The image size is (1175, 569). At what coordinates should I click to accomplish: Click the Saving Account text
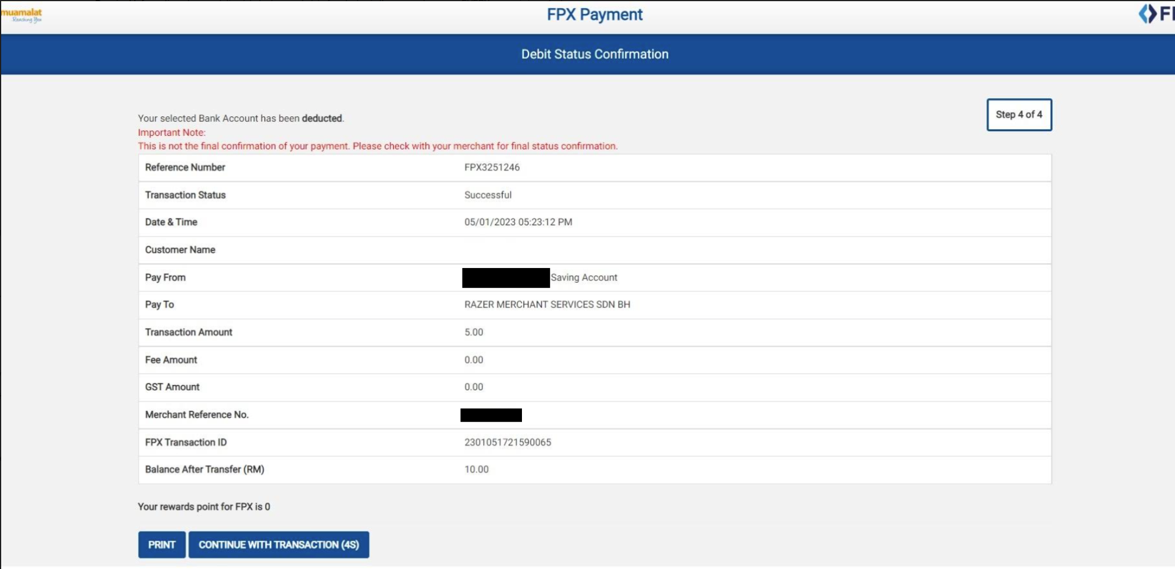click(584, 277)
